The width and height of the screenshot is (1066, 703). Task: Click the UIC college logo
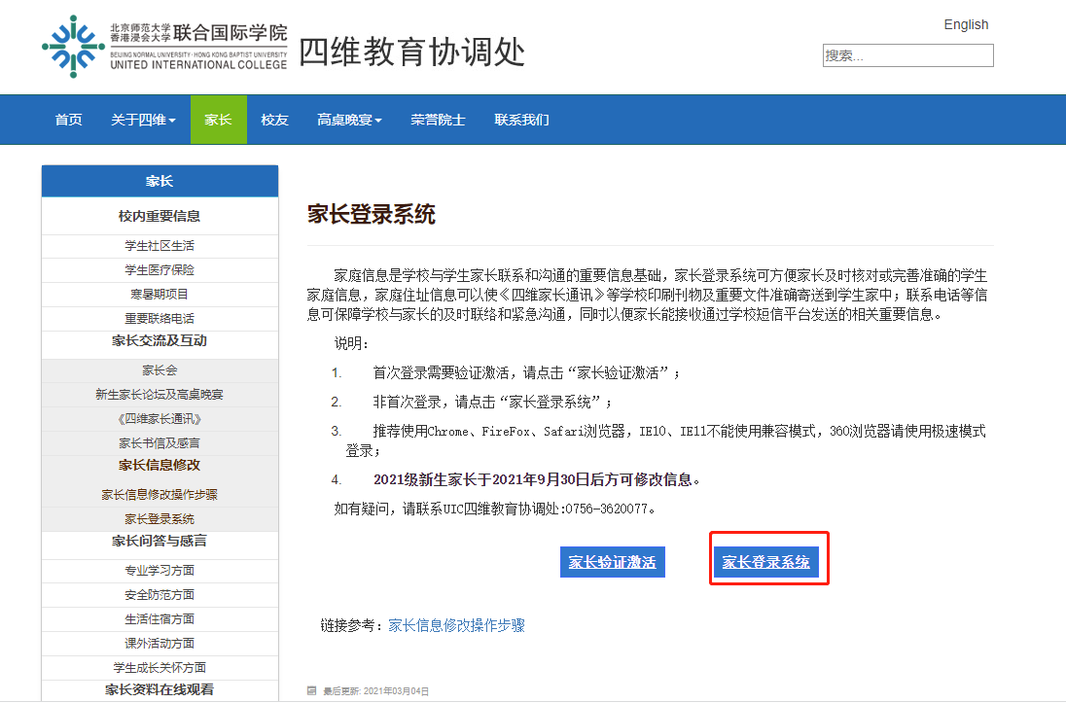click(164, 46)
